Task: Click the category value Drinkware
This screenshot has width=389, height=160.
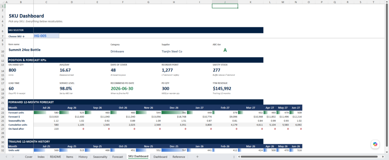Action: (117, 52)
